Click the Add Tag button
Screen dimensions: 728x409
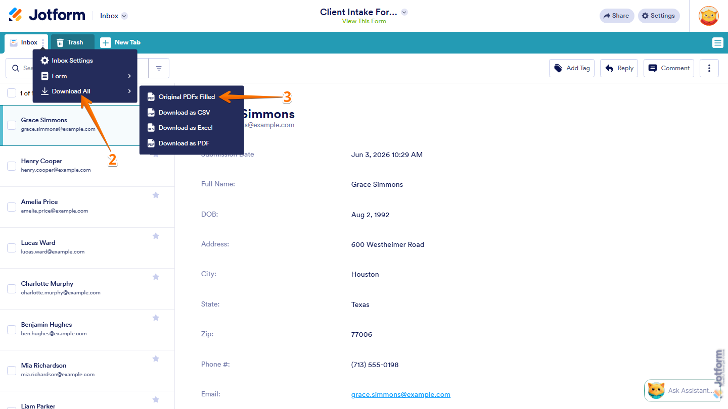[x=572, y=68]
